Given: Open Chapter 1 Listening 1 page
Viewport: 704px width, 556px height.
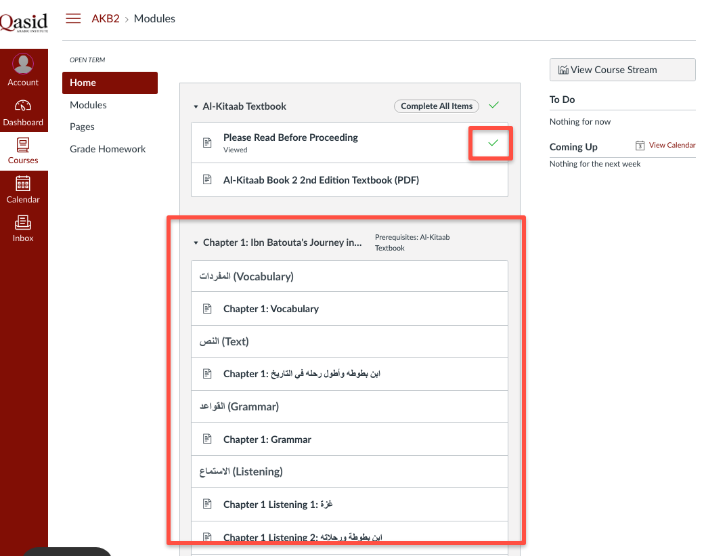Looking at the screenshot, I should [x=278, y=505].
